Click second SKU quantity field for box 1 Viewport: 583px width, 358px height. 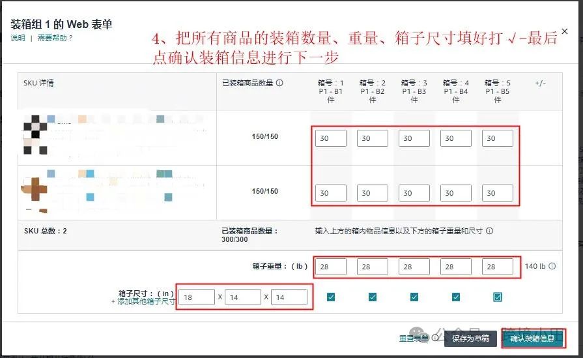pyautogui.click(x=331, y=193)
